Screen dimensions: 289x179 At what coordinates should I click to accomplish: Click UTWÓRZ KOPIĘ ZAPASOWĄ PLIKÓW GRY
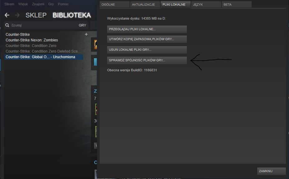pos(147,39)
